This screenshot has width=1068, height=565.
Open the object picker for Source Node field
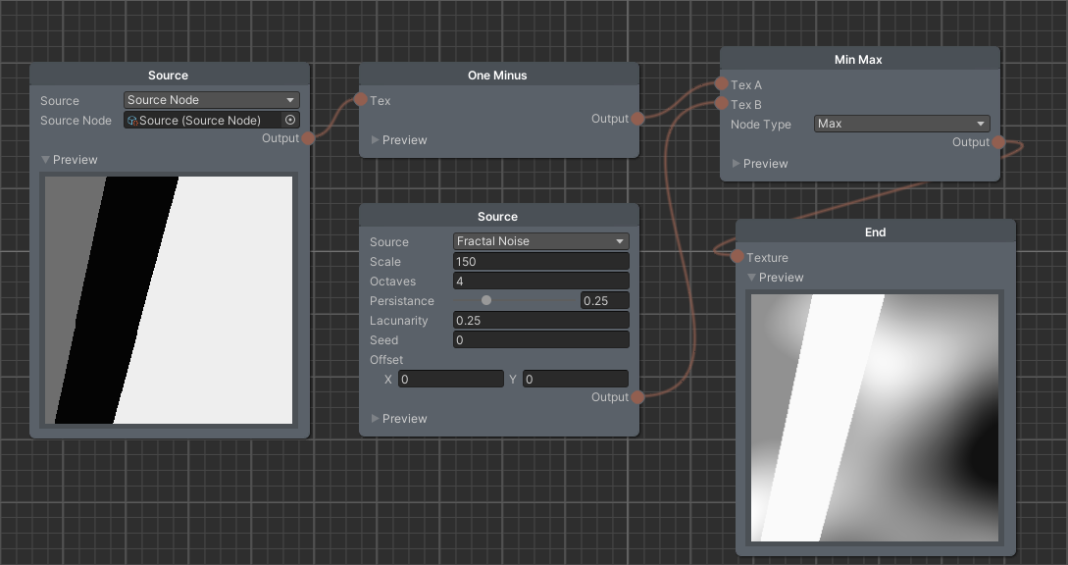[290, 120]
